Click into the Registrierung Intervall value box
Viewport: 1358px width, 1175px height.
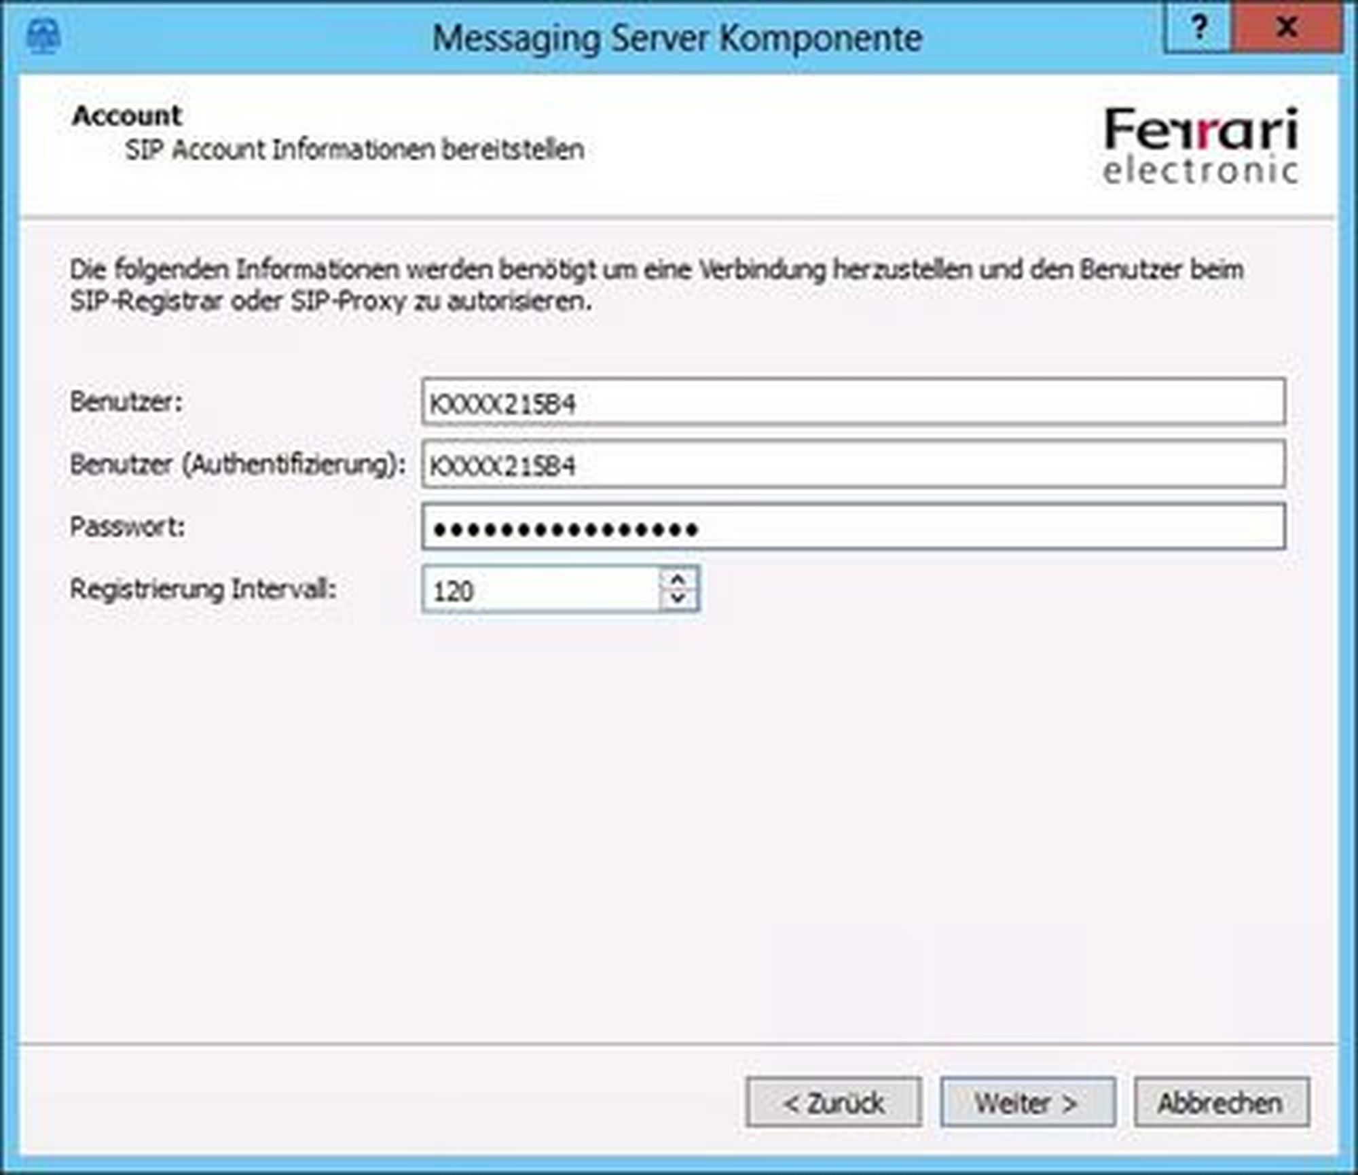540,590
